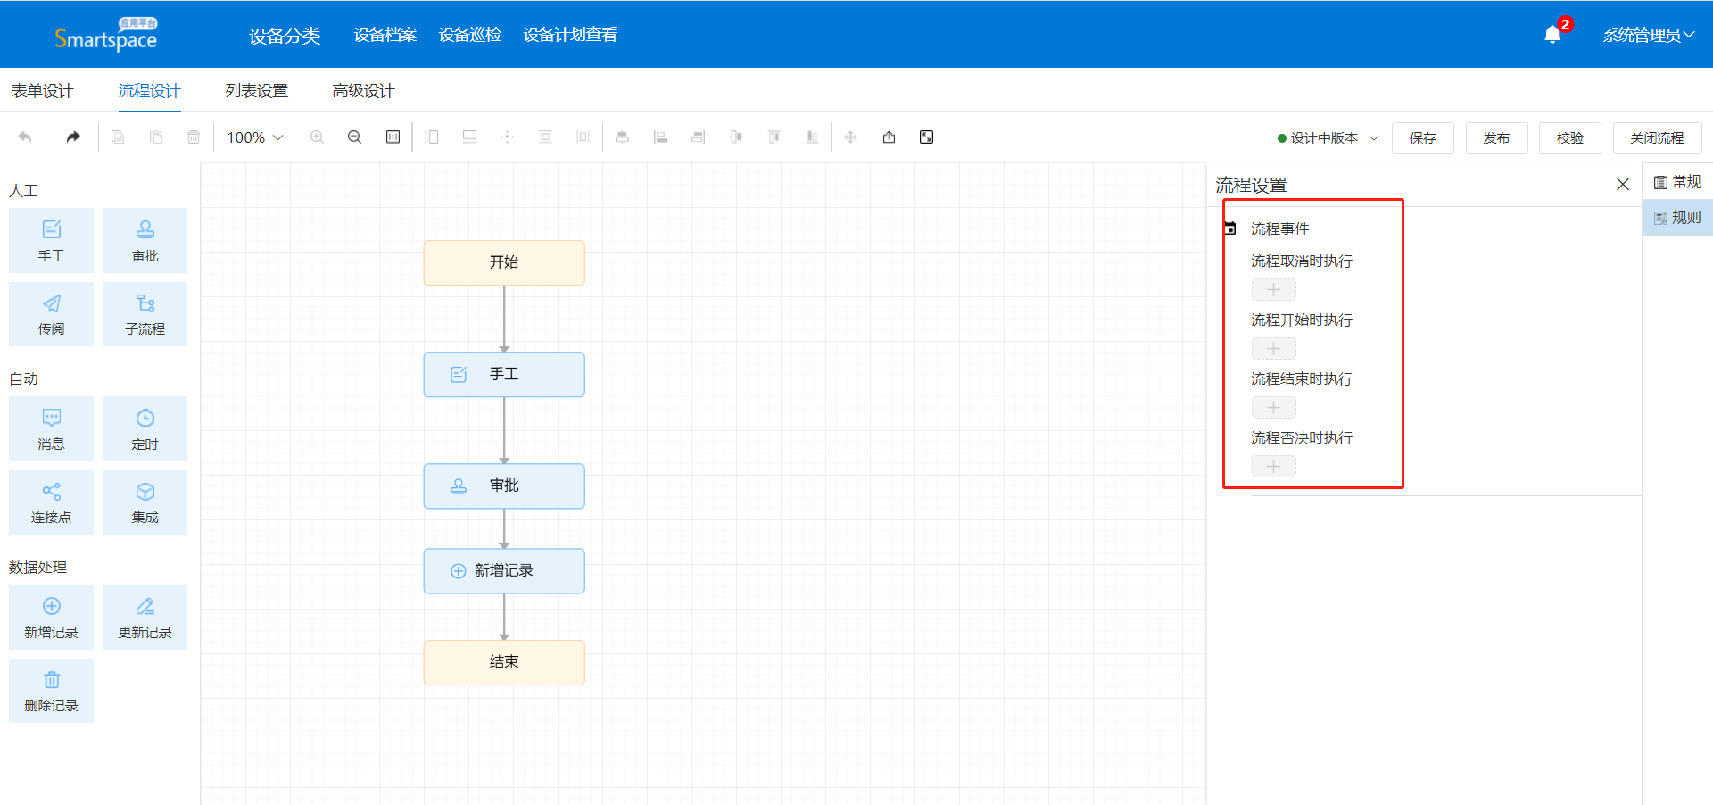Image resolution: width=1713 pixels, height=805 pixels.
Task: Click the calendar icon beside 流程事件
Action: tap(1230, 228)
